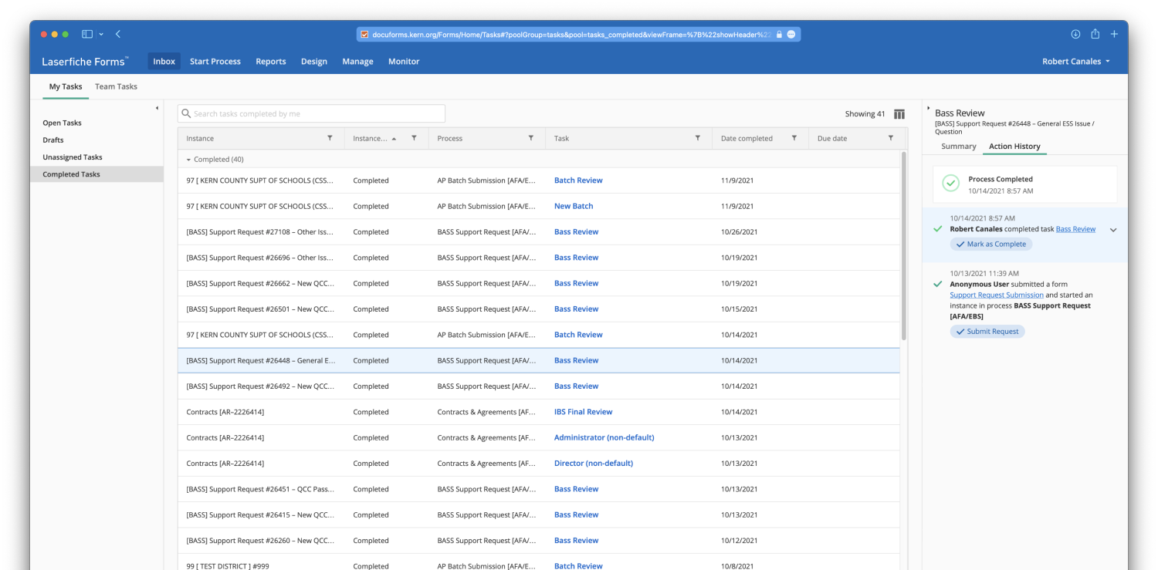Screen dimensions: 1158x570
Task: Switch to the Summary tab
Action: [959, 147]
